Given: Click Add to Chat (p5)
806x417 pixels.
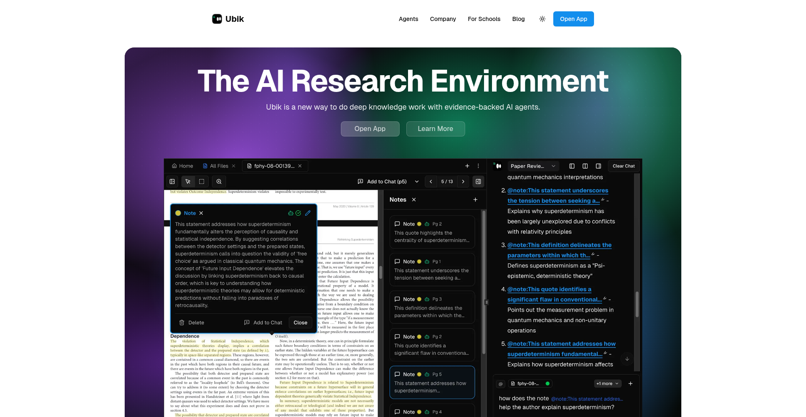Looking at the screenshot, I should 382,181.
